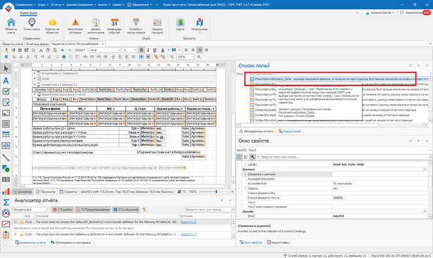Click the font color A button

tap(163, 50)
